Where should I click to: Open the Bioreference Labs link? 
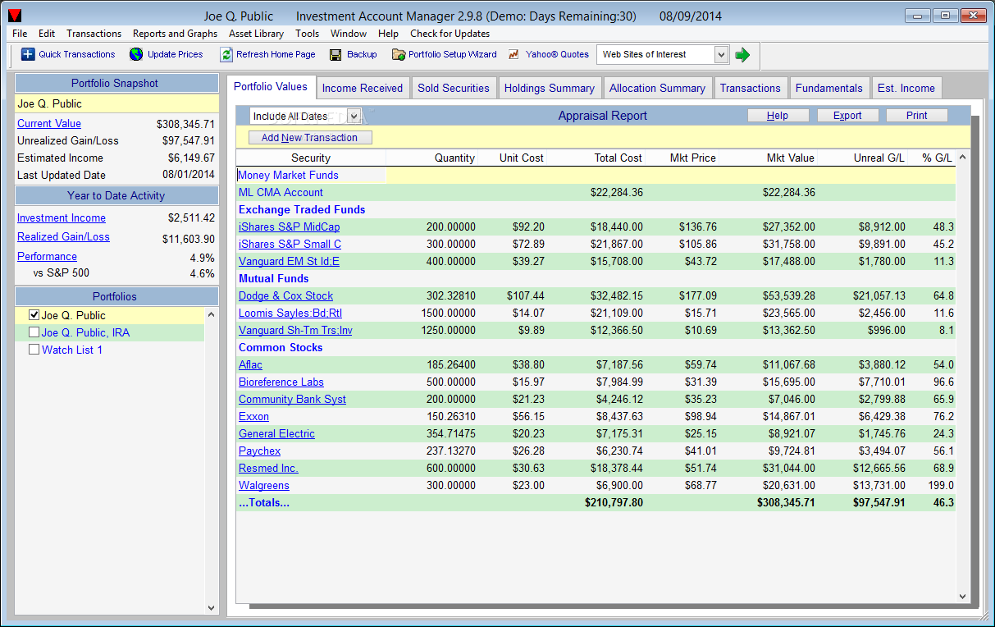[x=281, y=382]
